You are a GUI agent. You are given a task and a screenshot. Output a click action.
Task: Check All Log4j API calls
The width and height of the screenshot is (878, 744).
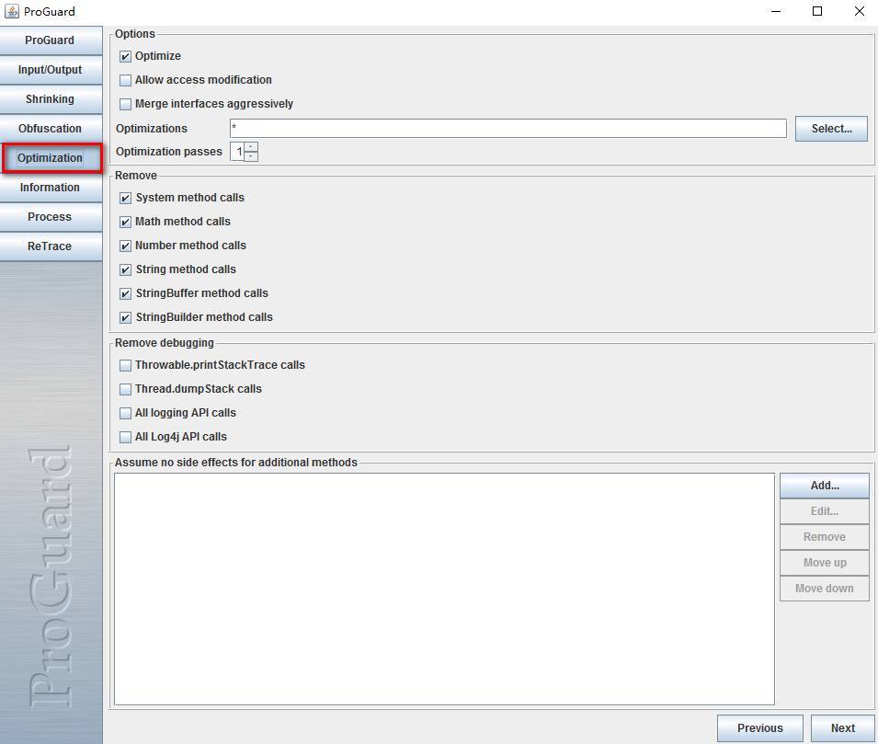coord(125,437)
